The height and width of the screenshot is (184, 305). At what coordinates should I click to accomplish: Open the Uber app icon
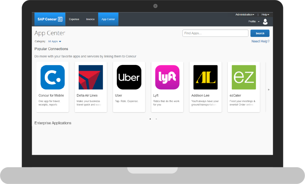(129, 77)
